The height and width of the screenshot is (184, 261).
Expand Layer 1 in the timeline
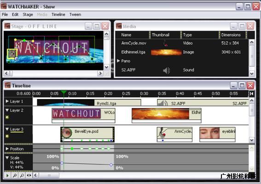point(7,101)
